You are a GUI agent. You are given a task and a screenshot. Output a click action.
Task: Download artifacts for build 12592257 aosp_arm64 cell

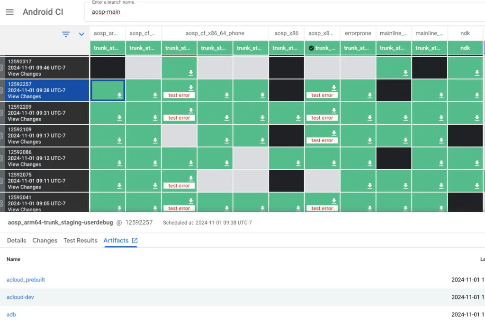tap(119, 95)
